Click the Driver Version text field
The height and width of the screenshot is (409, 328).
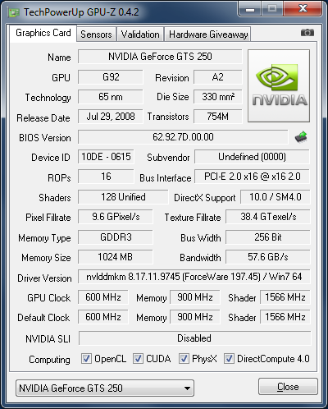[x=194, y=277]
